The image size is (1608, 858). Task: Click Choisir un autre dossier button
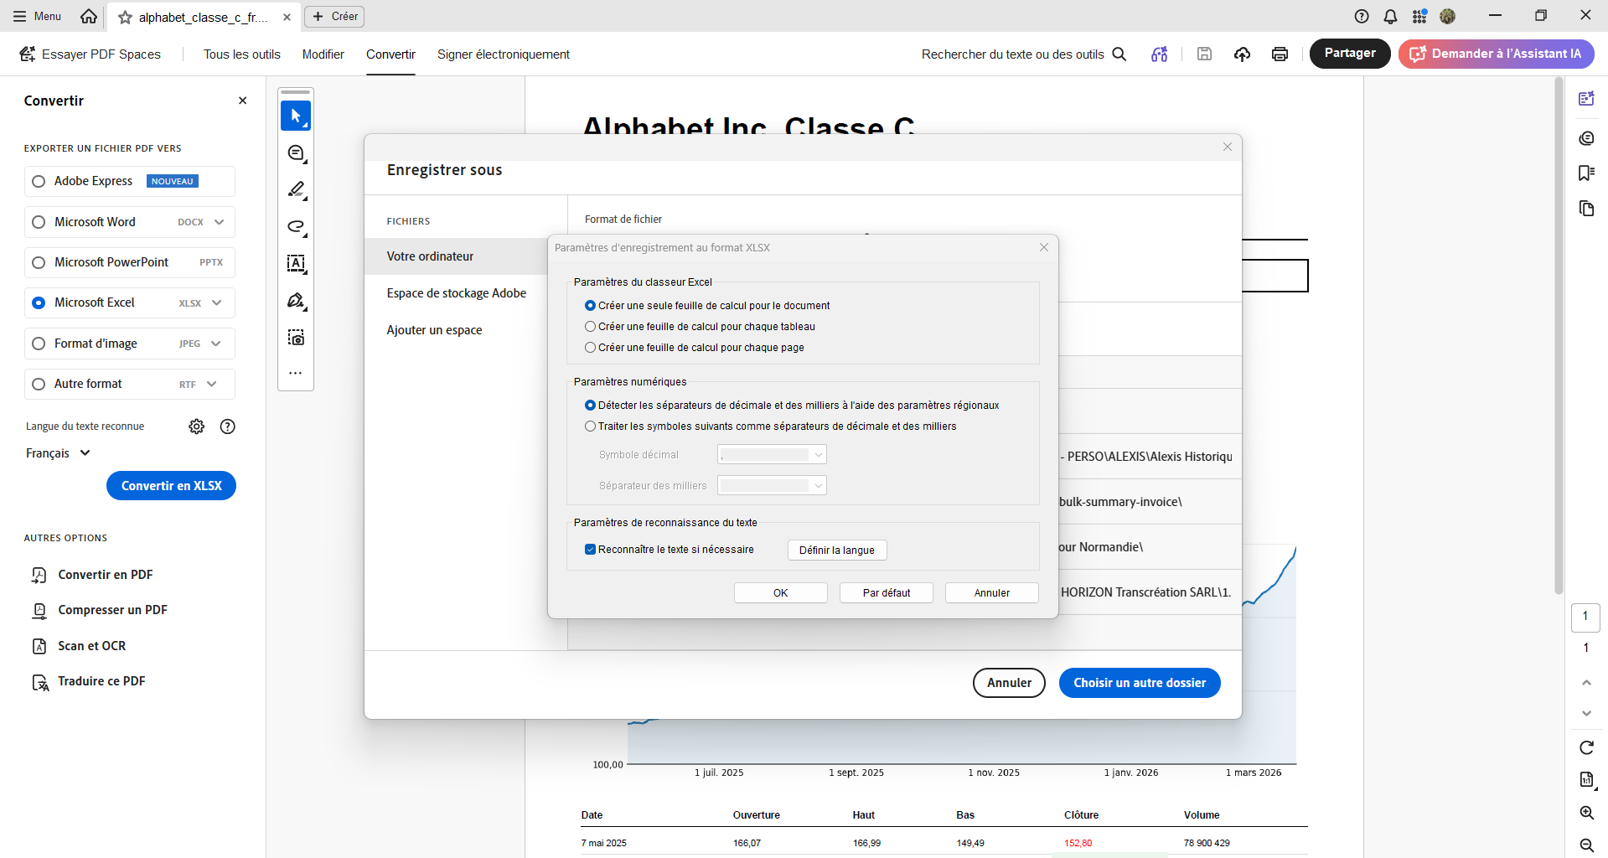coord(1140,683)
